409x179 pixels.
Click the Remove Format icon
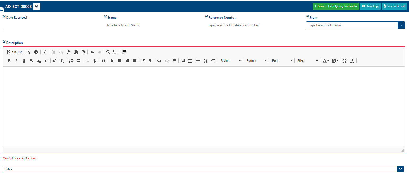(x=62, y=61)
